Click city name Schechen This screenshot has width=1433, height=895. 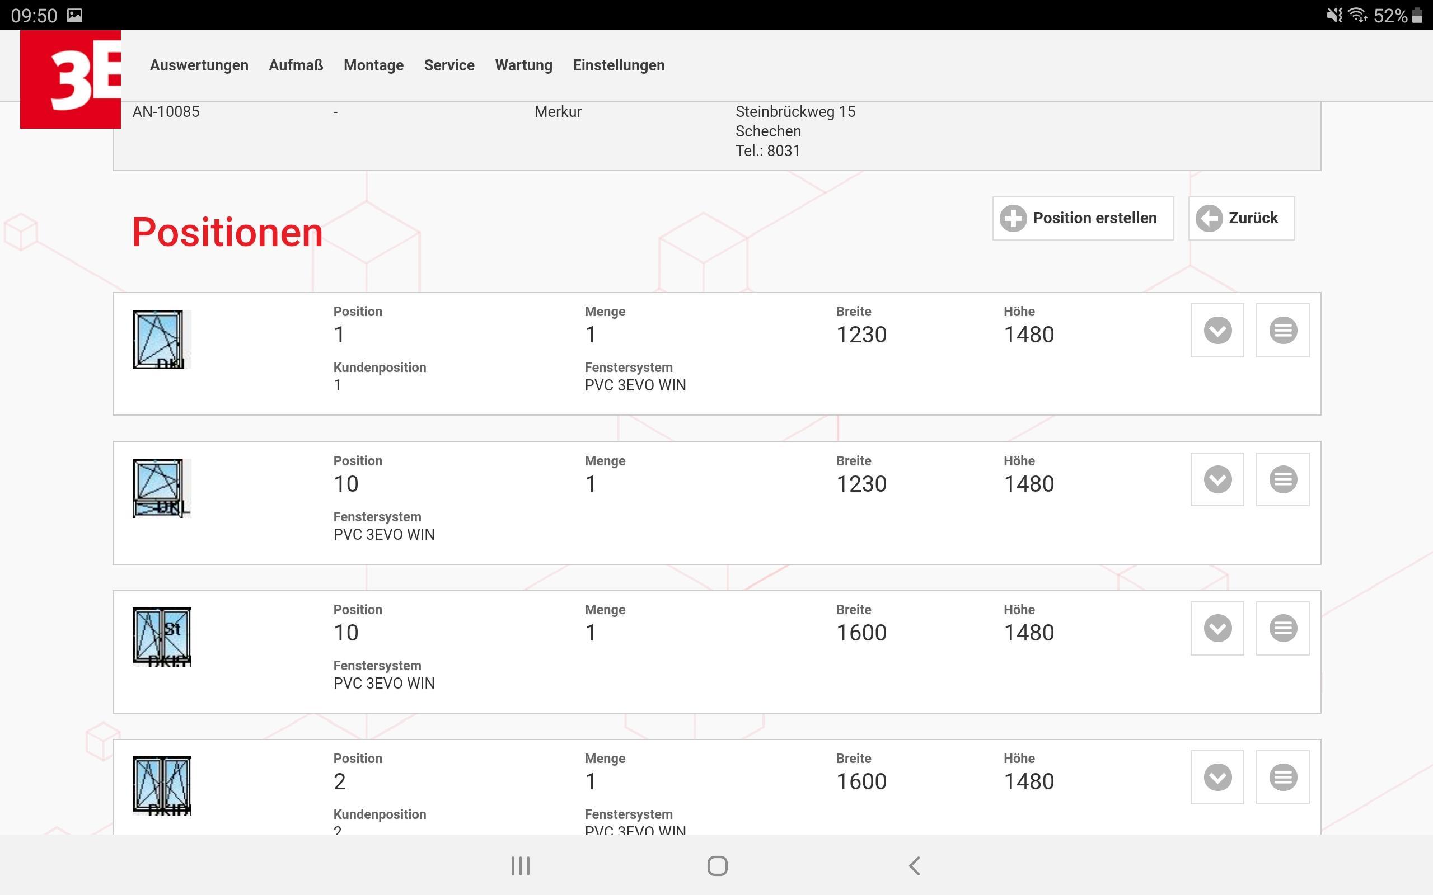tap(768, 131)
